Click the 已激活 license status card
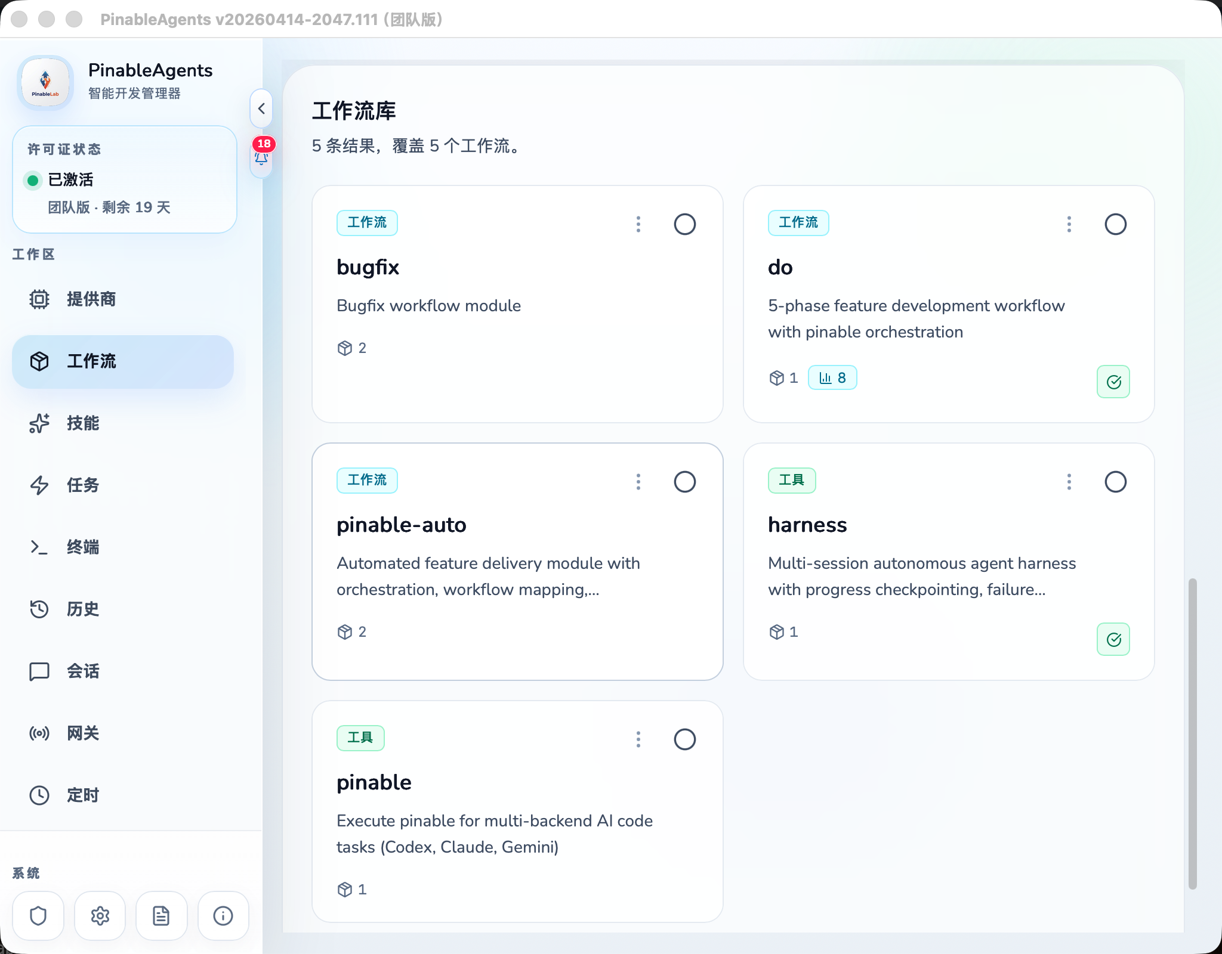 click(x=125, y=179)
